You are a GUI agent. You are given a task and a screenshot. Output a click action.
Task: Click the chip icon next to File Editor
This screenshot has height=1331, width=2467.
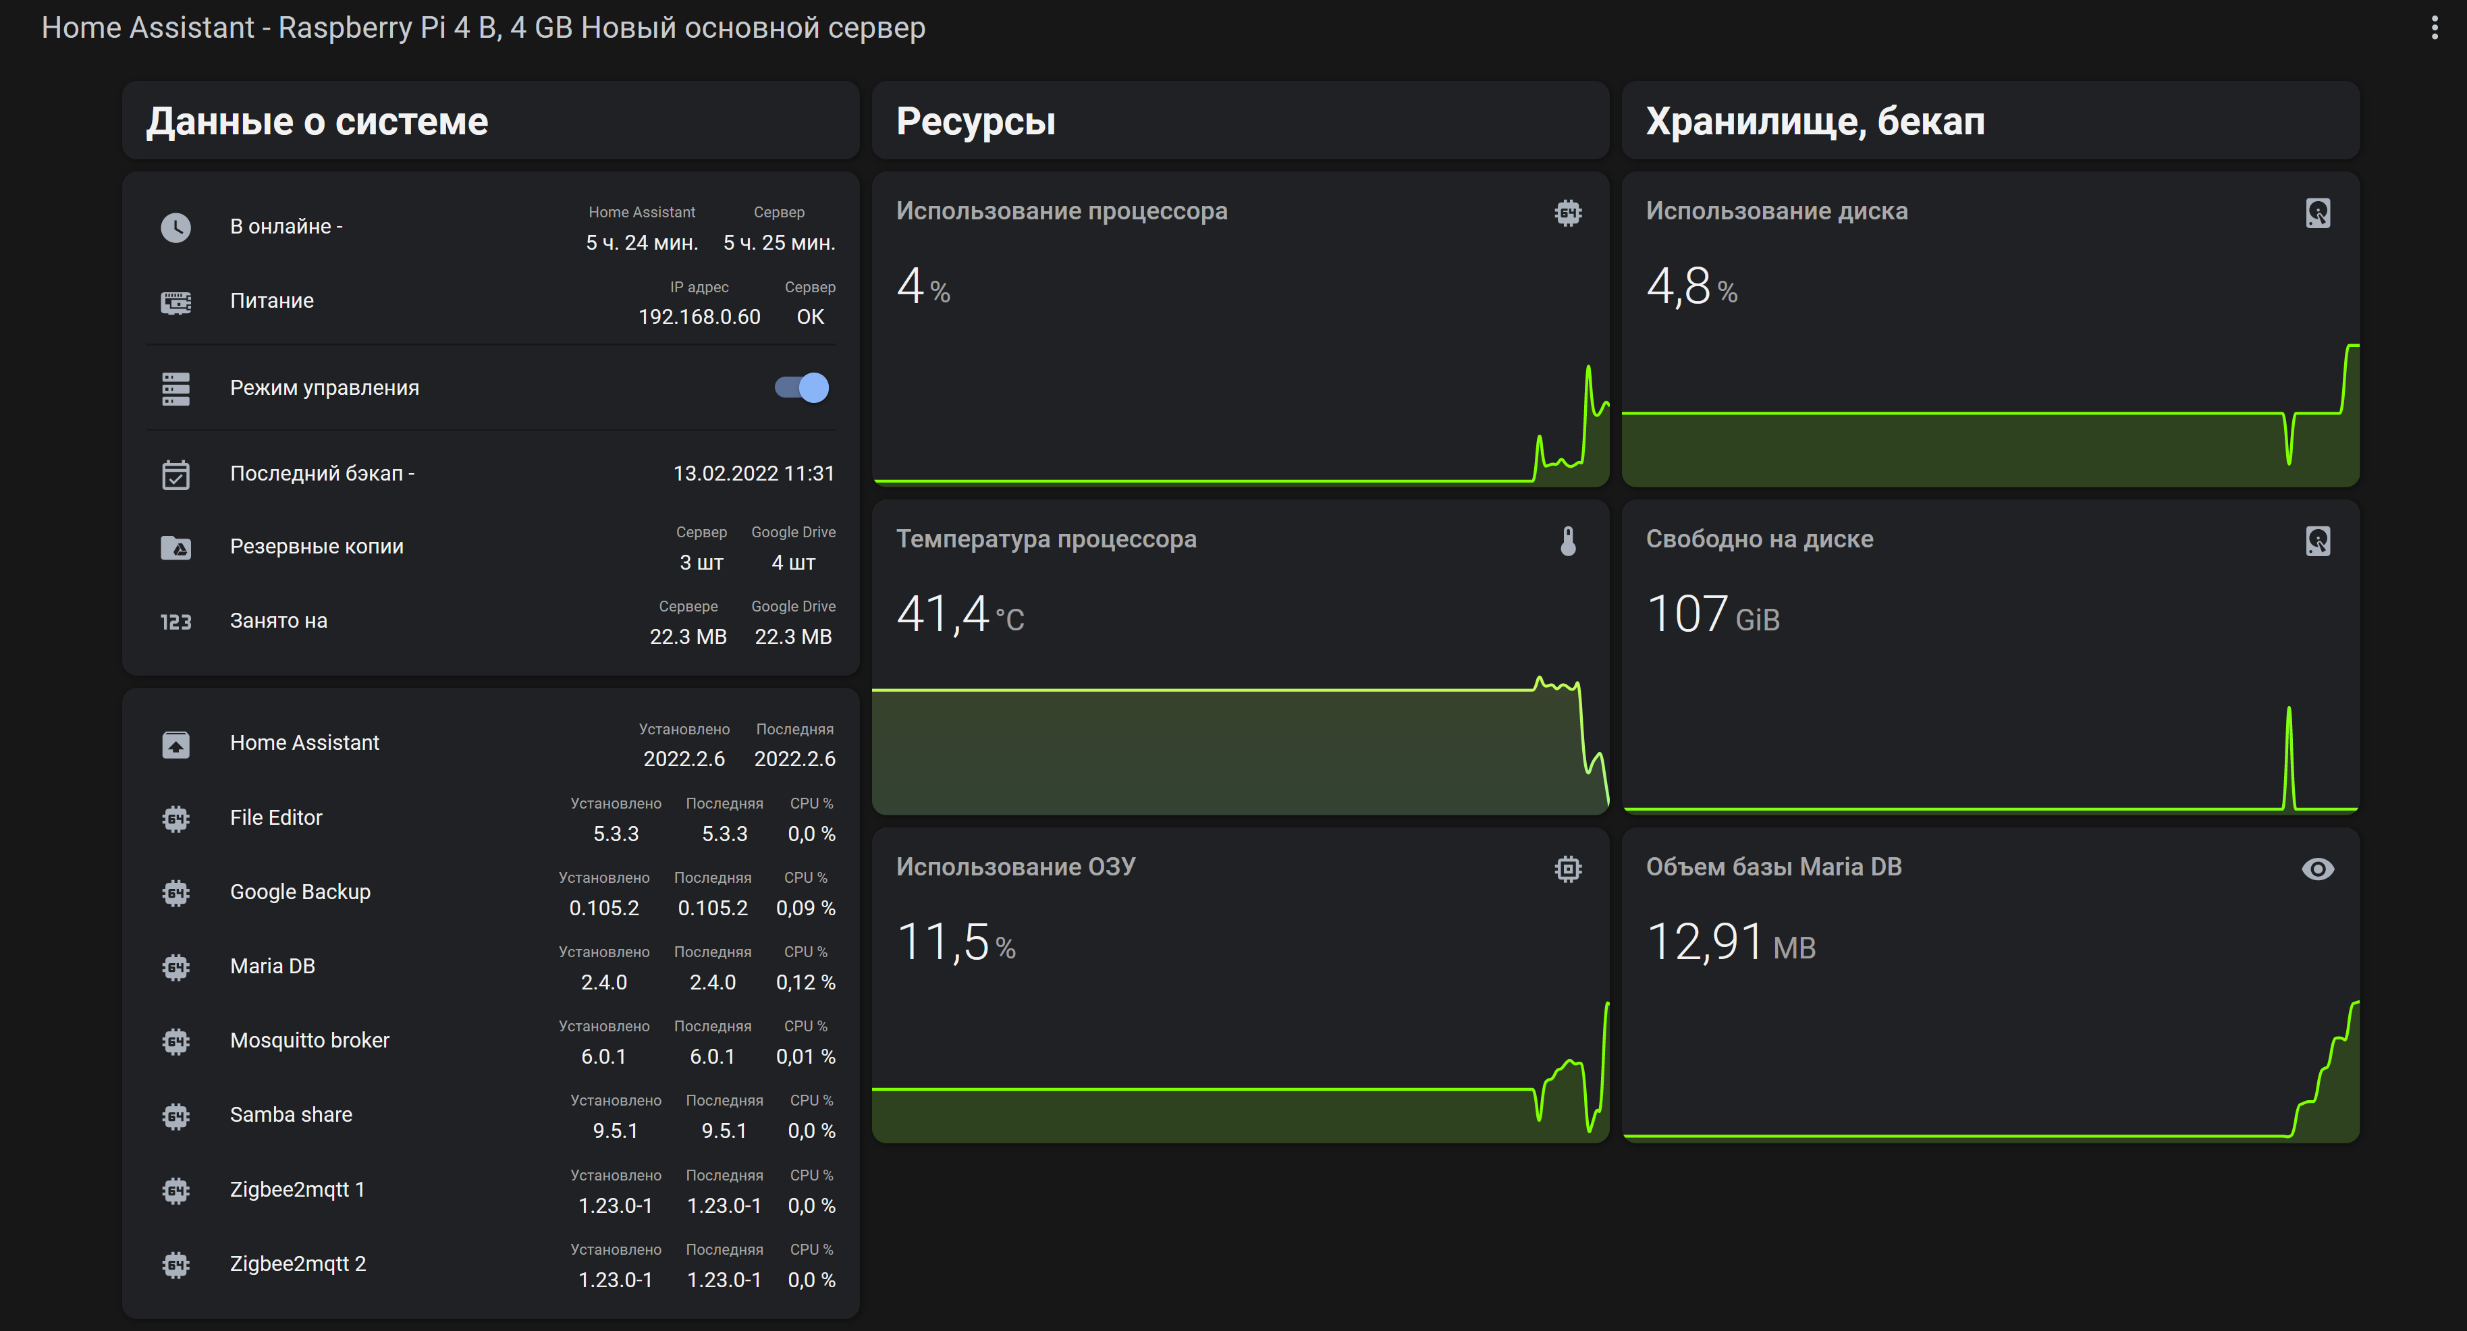point(175,819)
